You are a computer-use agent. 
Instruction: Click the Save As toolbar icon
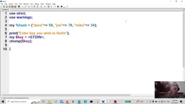point(10,7)
